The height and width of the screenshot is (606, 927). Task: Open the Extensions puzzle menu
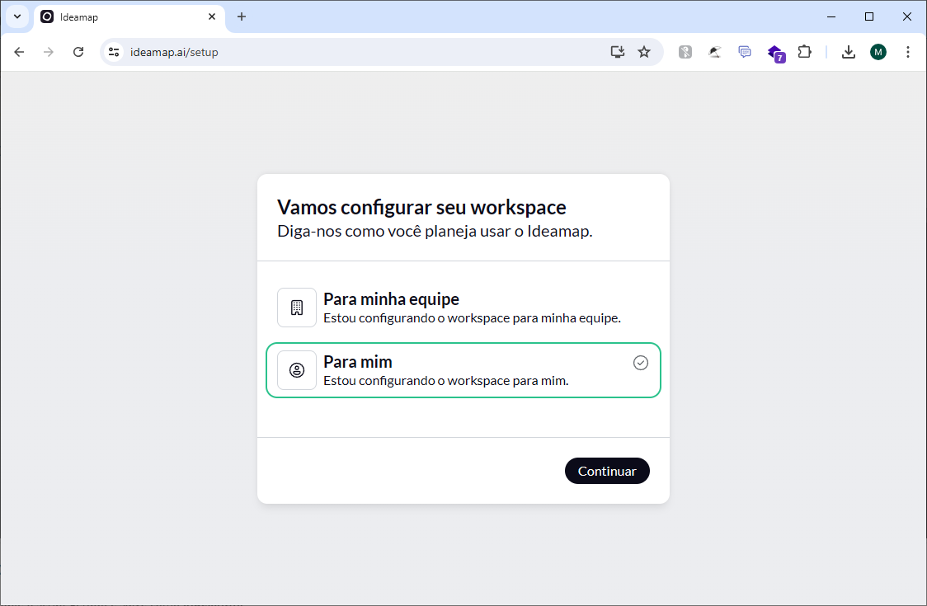805,52
